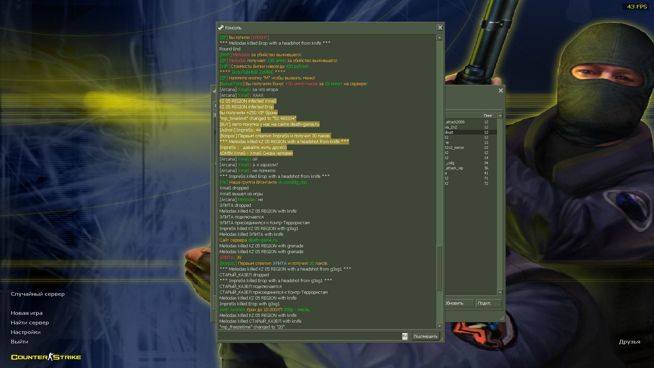Close the server browser window
The height and width of the screenshot is (368, 654).
coord(501,91)
